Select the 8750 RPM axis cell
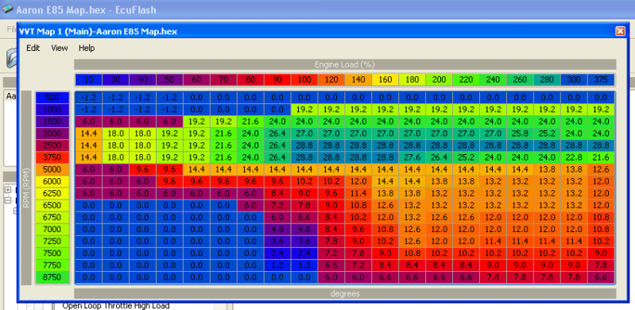Screen dimensions: 635x310 click(52, 277)
